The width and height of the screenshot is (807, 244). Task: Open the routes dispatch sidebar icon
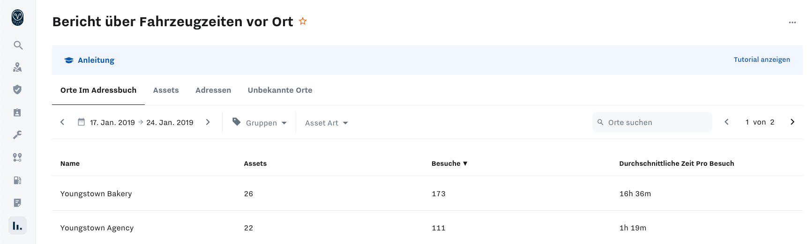18,157
